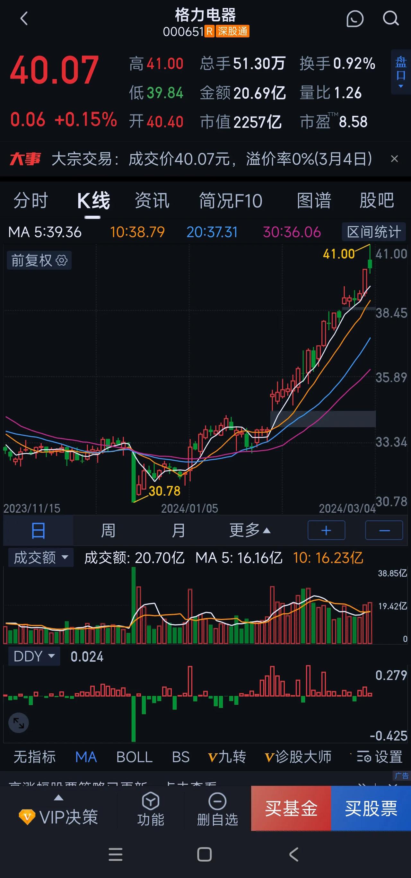Expand the 盘口 order book panel
The image size is (411, 878).
click(401, 72)
